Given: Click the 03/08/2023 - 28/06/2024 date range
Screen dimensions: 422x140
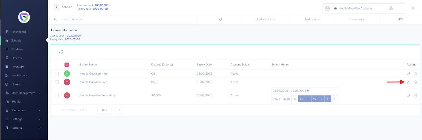Looking at the screenshot, I should (289, 91).
